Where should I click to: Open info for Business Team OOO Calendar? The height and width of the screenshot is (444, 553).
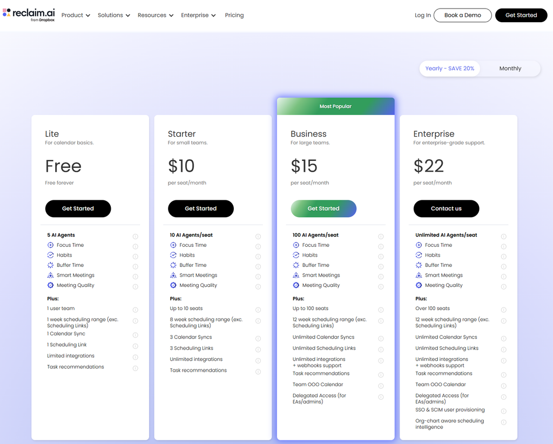[381, 386]
